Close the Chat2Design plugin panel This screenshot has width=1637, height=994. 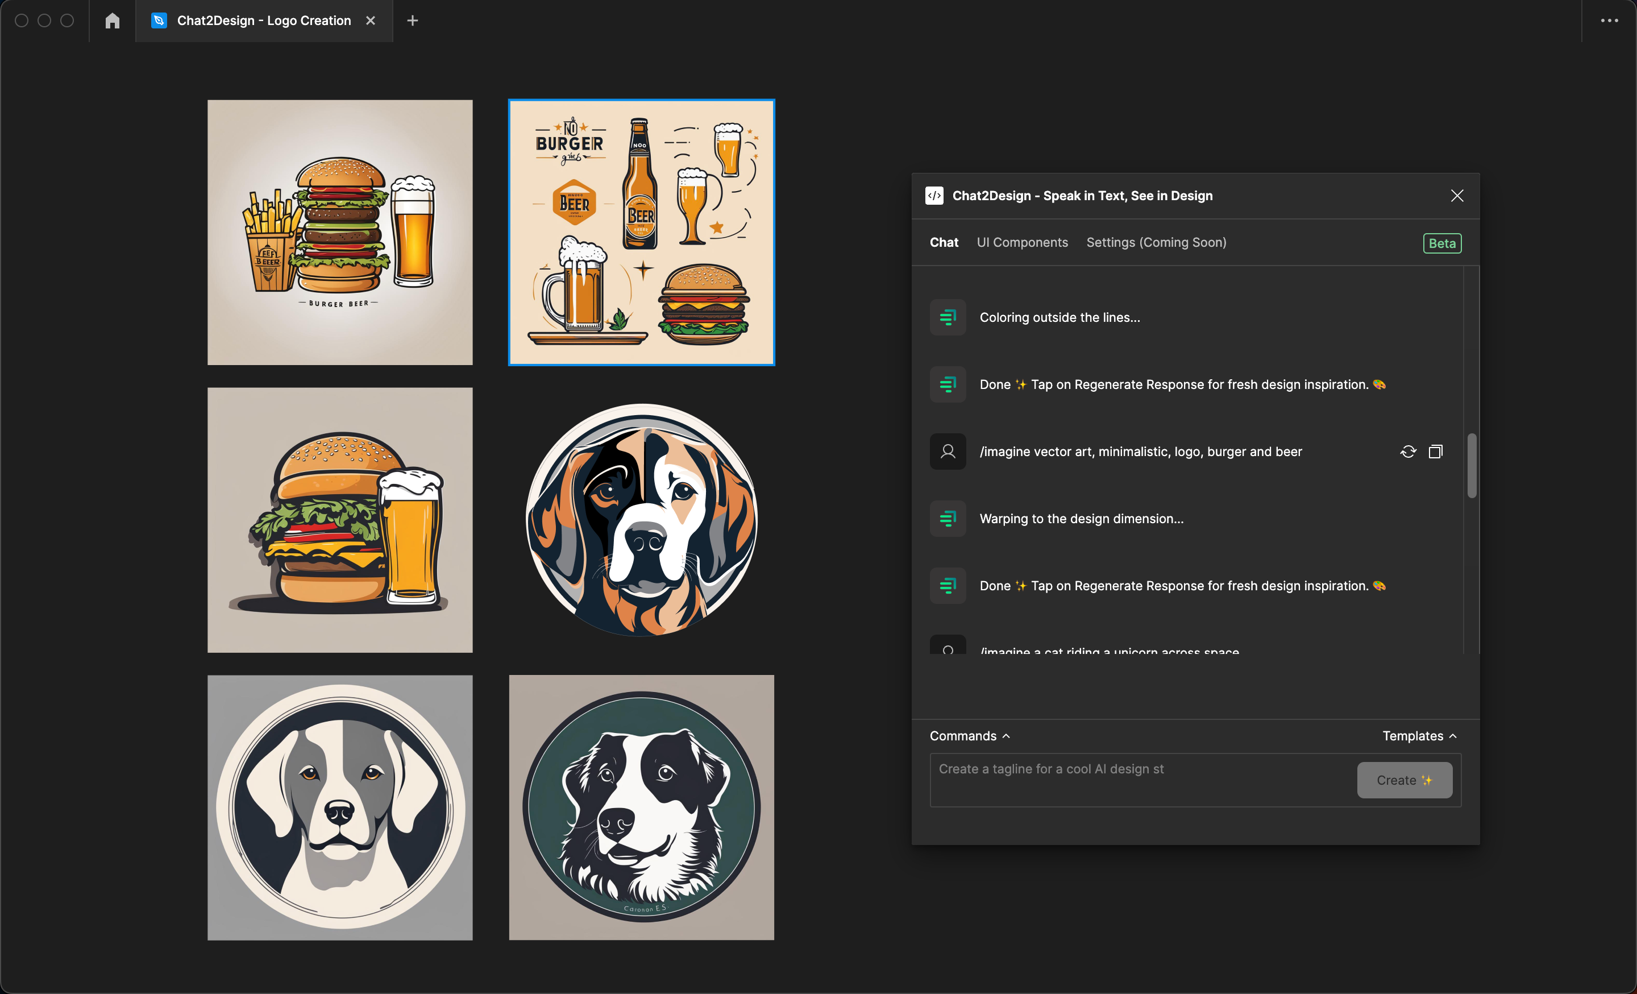coord(1457,196)
